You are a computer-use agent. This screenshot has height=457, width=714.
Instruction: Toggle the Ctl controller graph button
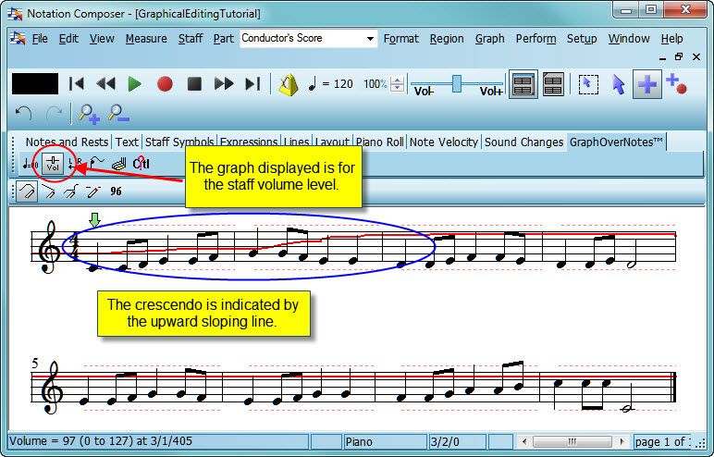click(141, 165)
